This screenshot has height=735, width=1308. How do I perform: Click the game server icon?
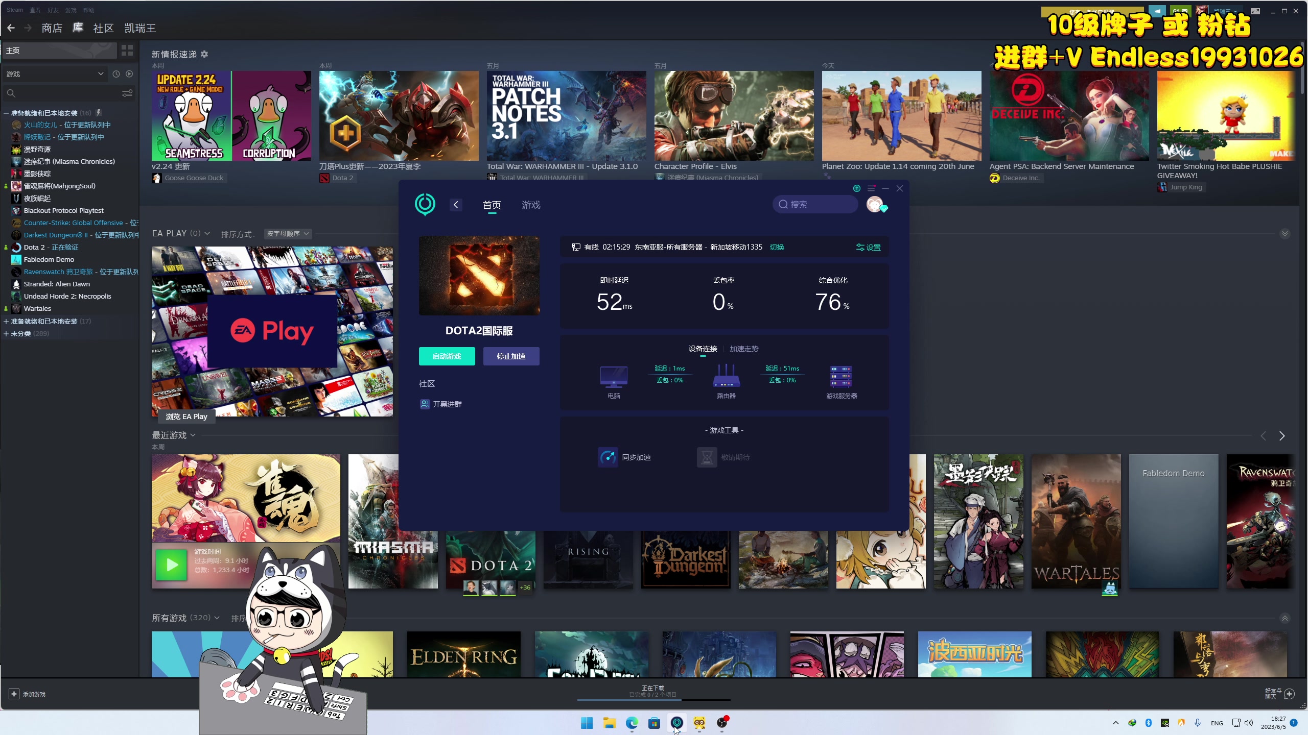841,377
